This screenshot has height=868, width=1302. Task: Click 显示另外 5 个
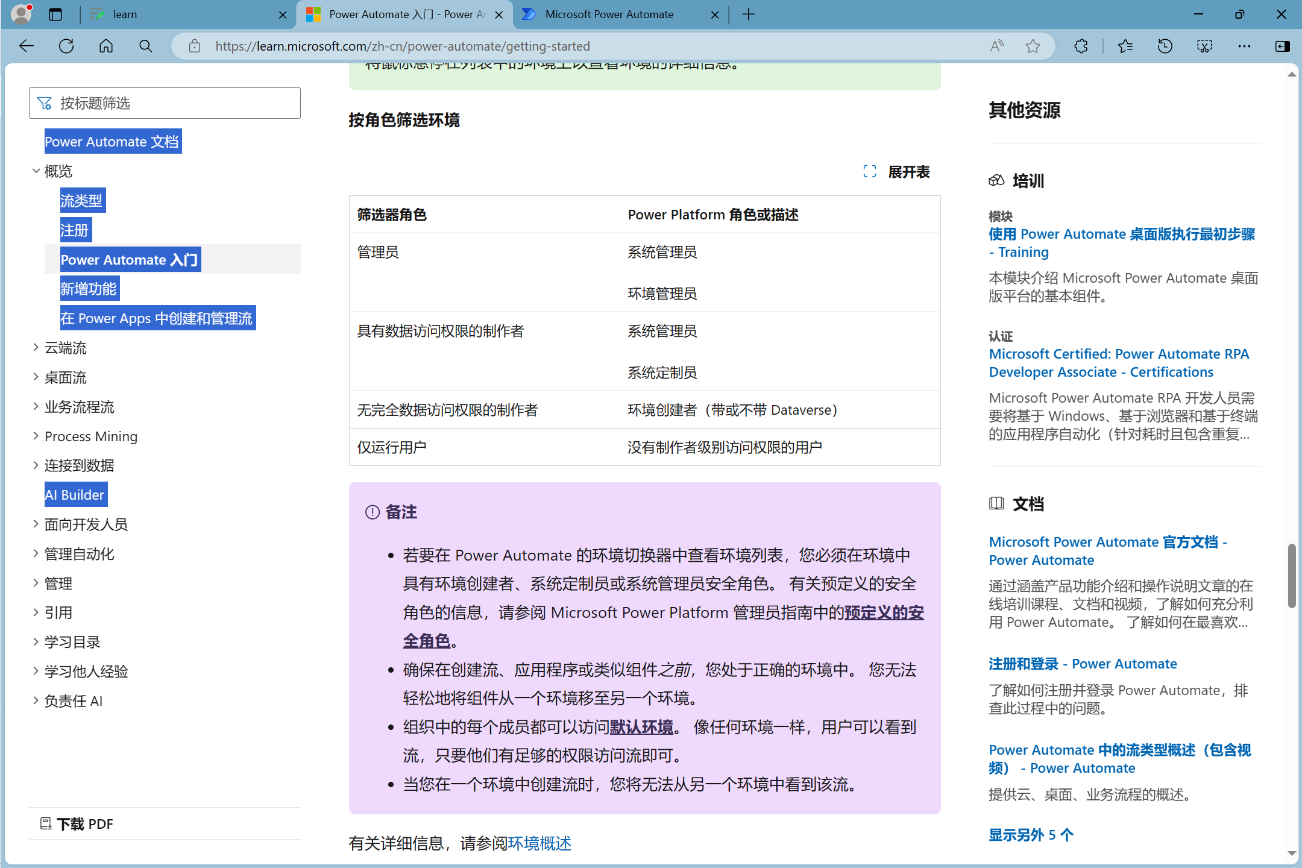coord(1031,835)
